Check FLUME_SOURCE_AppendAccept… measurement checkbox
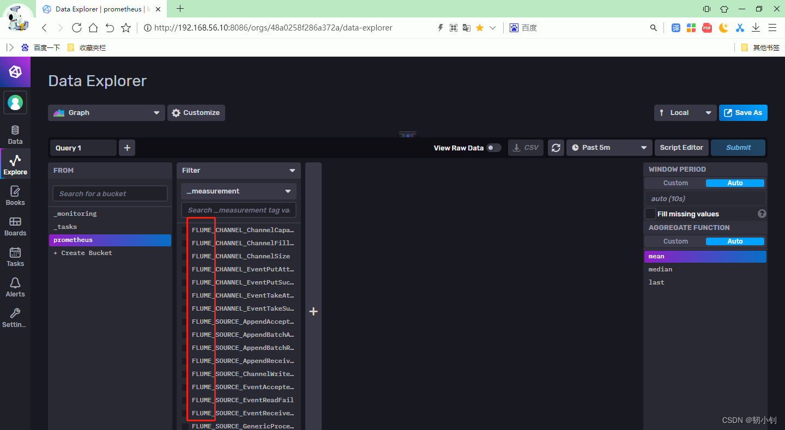Viewport: 785px width, 430px height. (x=185, y=322)
